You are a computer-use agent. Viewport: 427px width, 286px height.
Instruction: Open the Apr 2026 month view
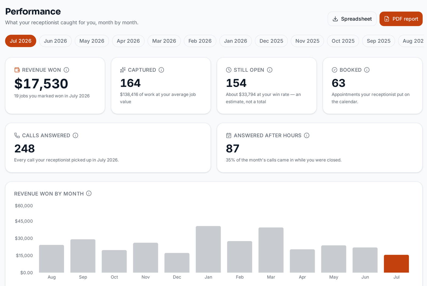click(128, 41)
